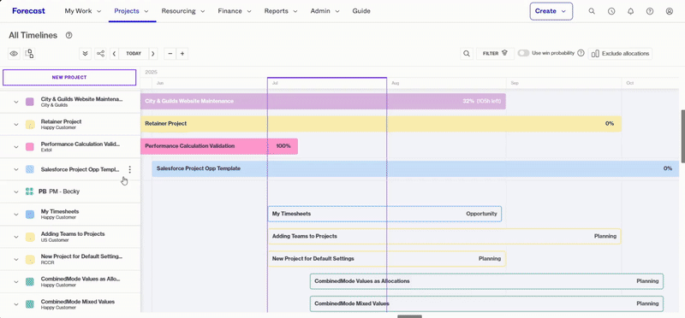
Task: Click the help icon beside All Timelines
Action: pos(68,35)
